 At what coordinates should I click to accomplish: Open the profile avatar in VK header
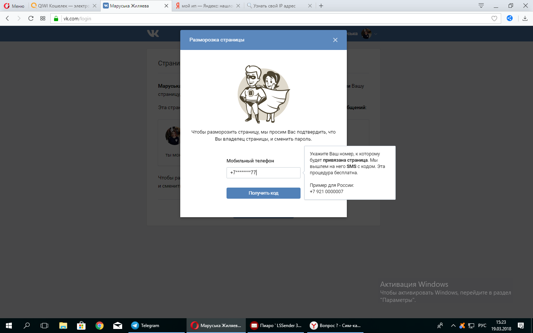point(366,34)
